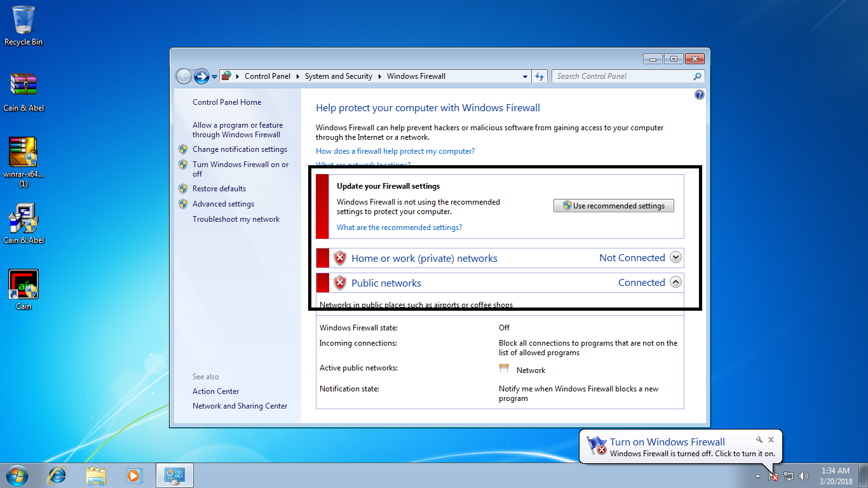Screen dimensions: 868x488
Task: Click the 'Active public networks:' label
Action: (358, 368)
